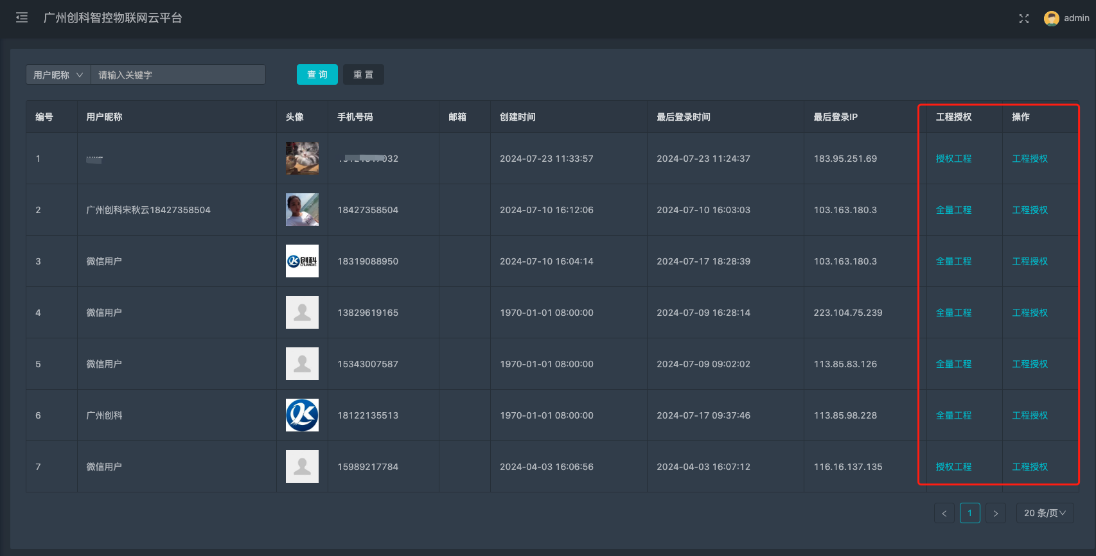The height and width of the screenshot is (556, 1096).
Task: Open the 用户昵称 search field dropdown
Action: click(58, 75)
